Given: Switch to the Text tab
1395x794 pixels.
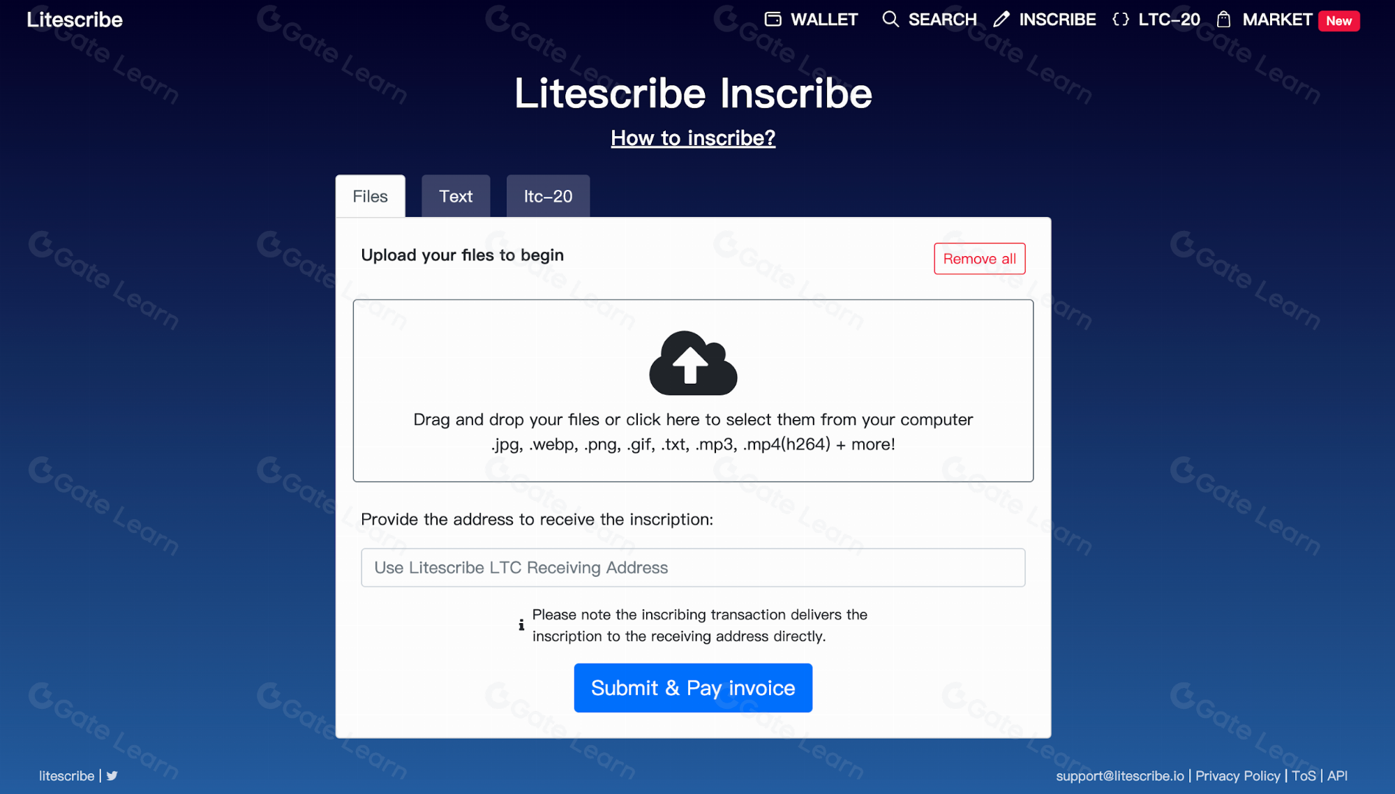Looking at the screenshot, I should [x=456, y=196].
